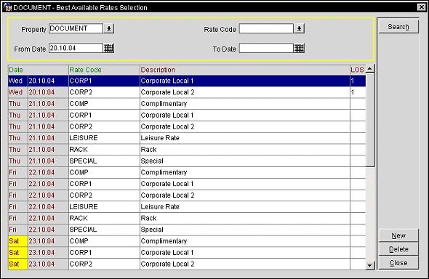
Task: Click the application icon in title bar
Action: click(7, 7)
